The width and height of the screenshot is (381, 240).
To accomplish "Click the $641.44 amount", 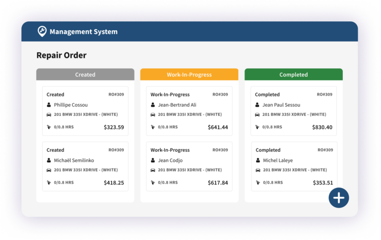I will coord(218,127).
